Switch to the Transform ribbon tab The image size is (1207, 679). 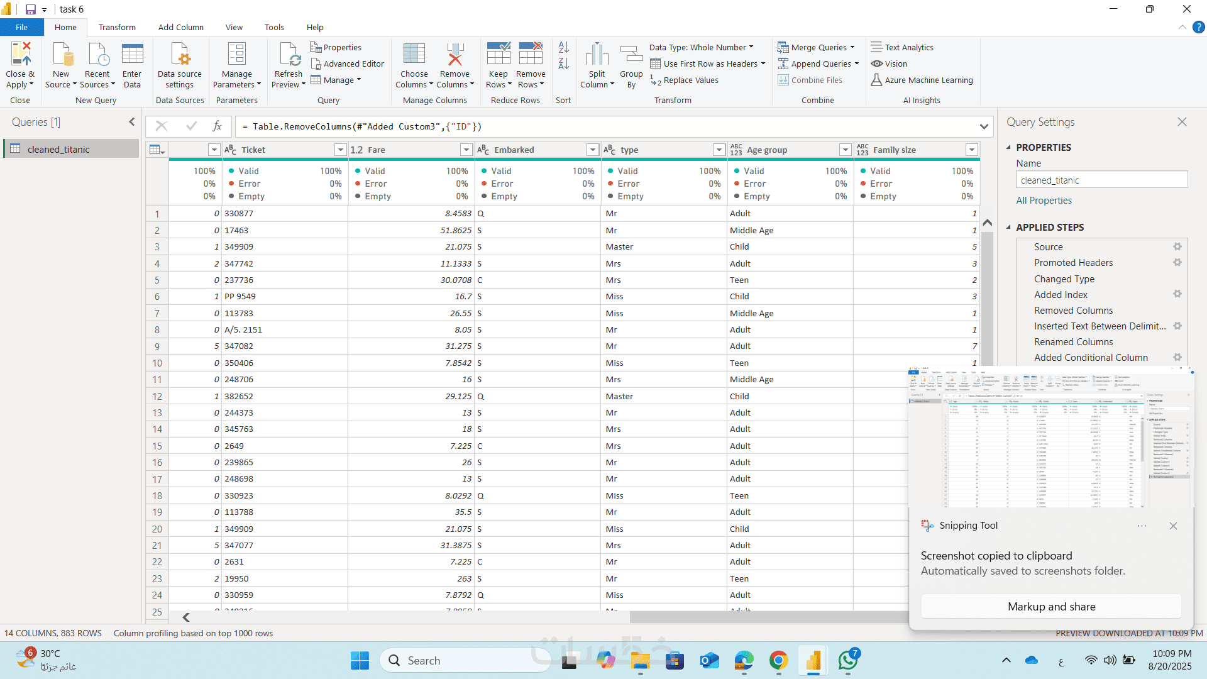point(117,27)
